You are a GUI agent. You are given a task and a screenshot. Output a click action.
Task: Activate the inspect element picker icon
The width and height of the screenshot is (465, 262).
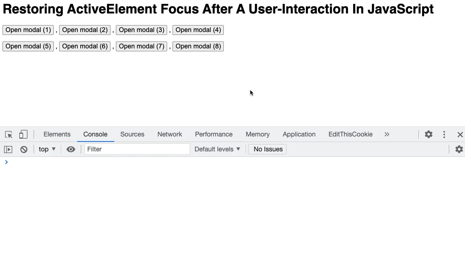point(9,135)
